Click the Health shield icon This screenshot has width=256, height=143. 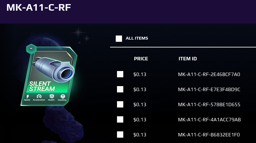(x=52, y=96)
